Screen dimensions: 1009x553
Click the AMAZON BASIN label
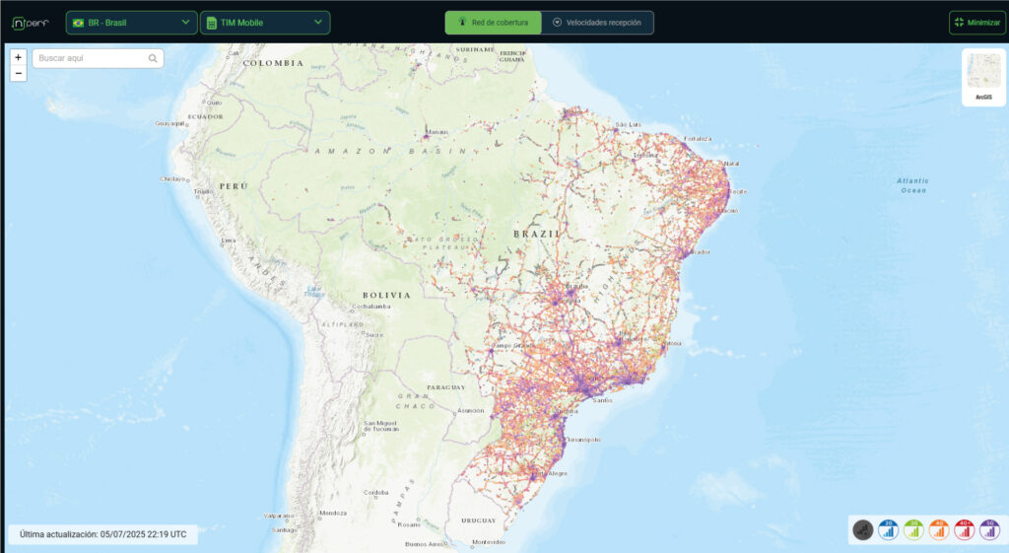pyautogui.click(x=390, y=151)
